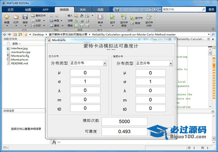218x152 pixels.
Task: Click the μ field in the stress (应力分布) panel
Action: pos(85,73)
